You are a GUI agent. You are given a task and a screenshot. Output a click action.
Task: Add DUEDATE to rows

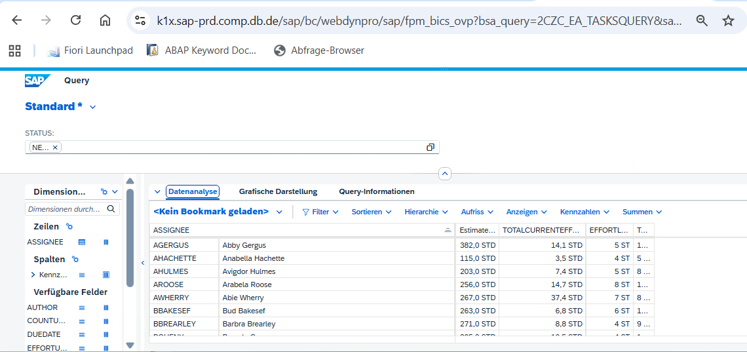coord(81,335)
